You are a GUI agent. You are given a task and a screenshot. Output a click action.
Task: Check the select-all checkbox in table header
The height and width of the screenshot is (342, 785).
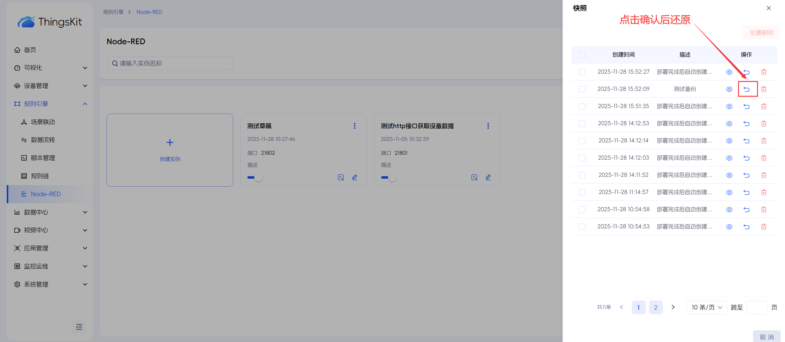[582, 55]
